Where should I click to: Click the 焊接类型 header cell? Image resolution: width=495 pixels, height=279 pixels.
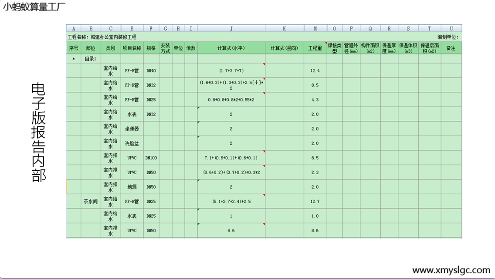pos(335,48)
